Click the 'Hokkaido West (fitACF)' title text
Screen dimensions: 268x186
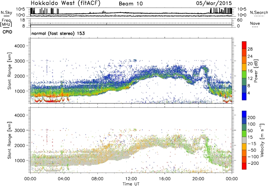coord(65,3)
